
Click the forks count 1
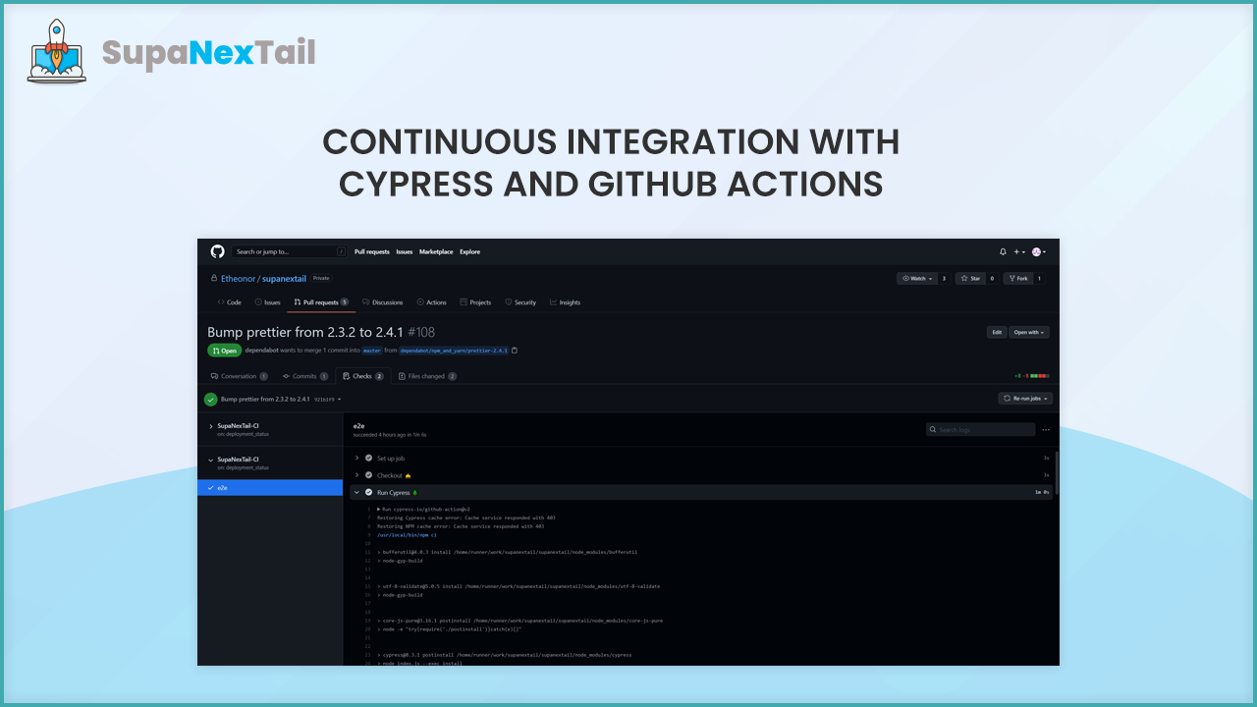coord(1039,278)
